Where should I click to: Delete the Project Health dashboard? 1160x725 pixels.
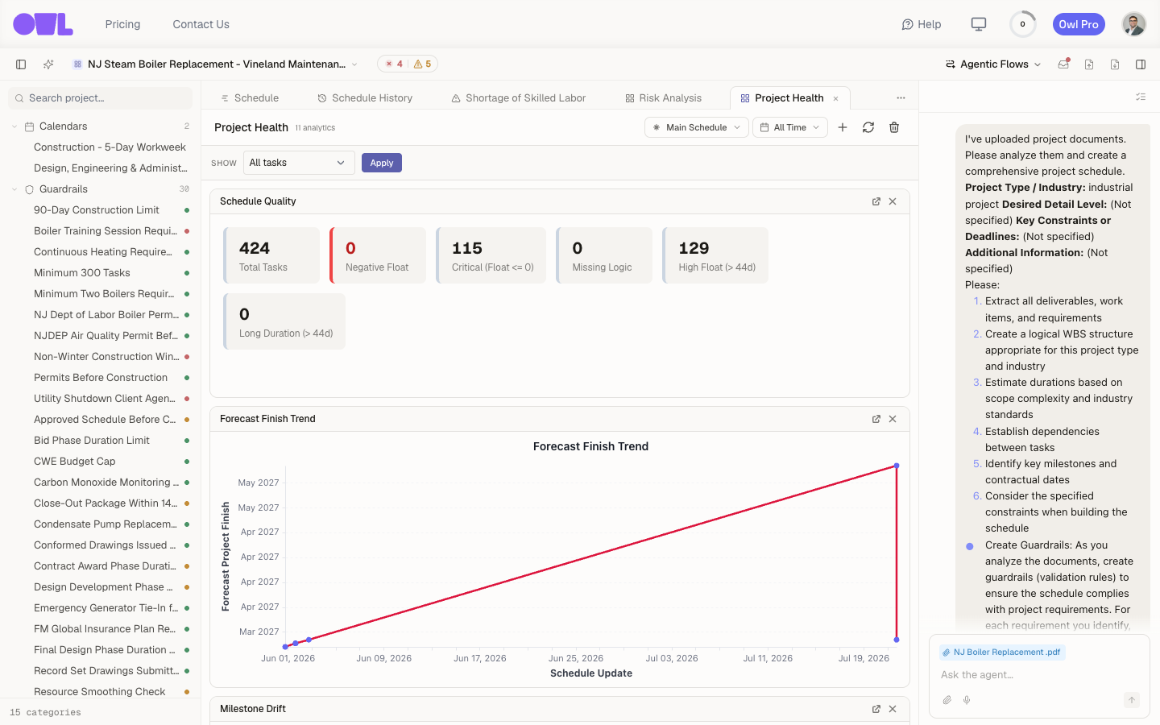pyautogui.click(x=894, y=127)
